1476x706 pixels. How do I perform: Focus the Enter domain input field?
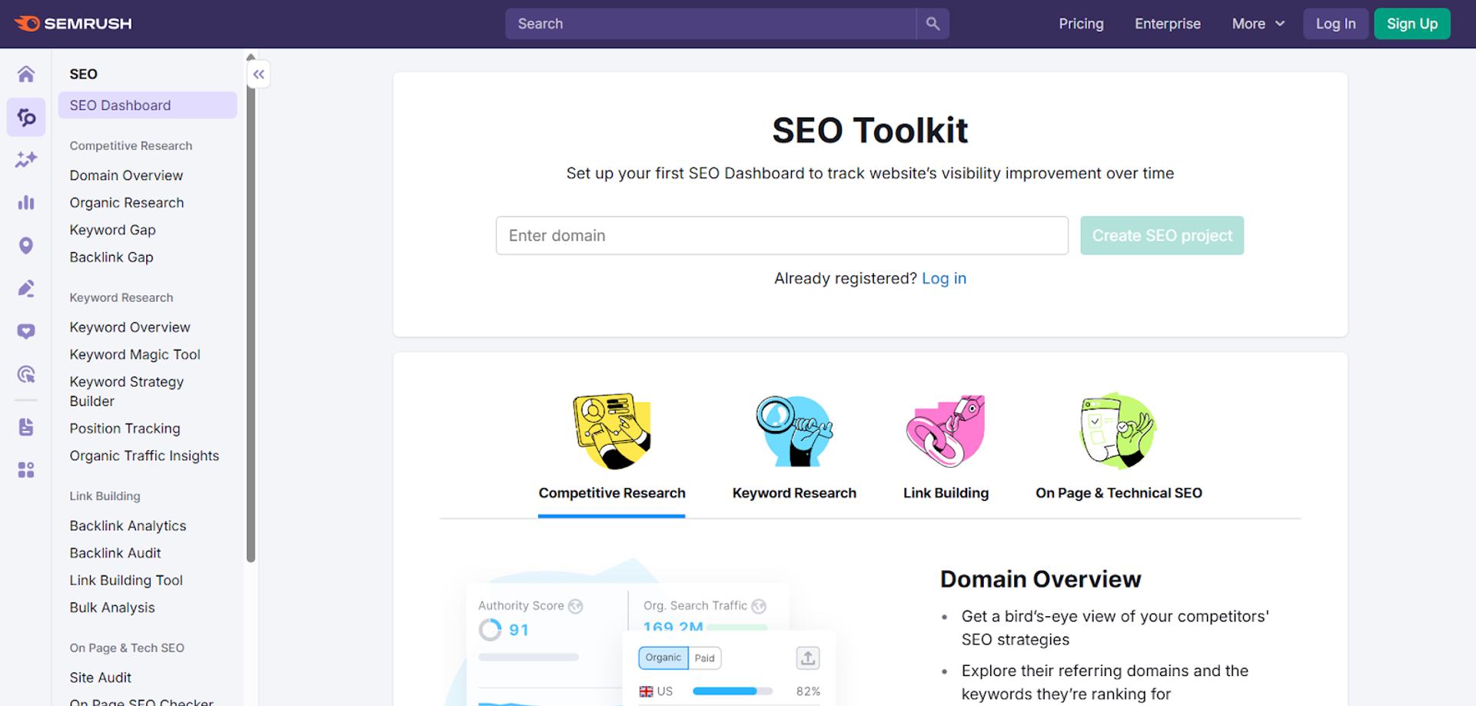(782, 236)
